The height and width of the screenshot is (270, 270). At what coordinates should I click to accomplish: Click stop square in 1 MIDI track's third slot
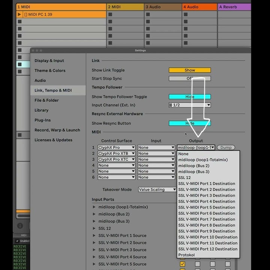click(20, 28)
